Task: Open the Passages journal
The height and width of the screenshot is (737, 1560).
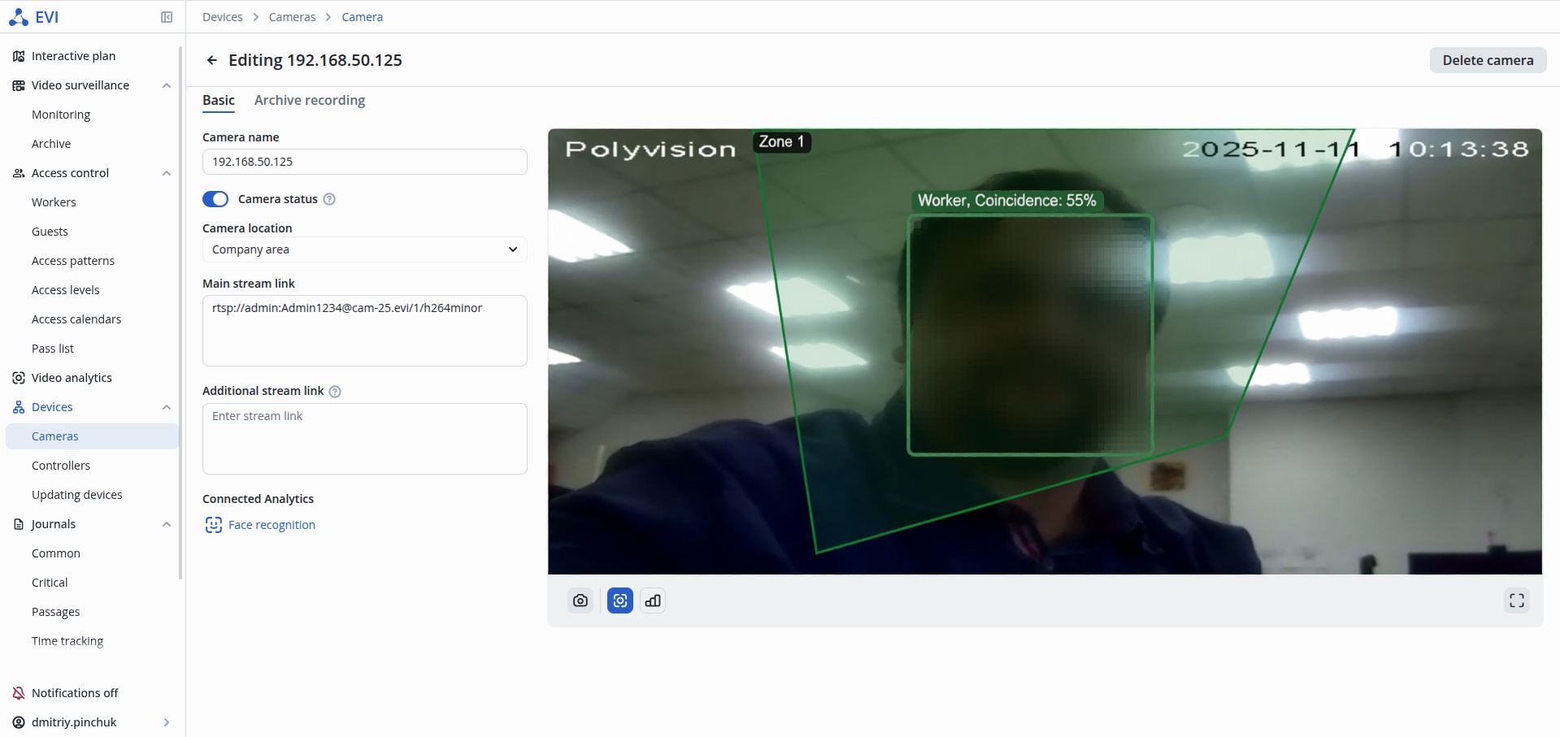Action: click(x=56, y=612)
